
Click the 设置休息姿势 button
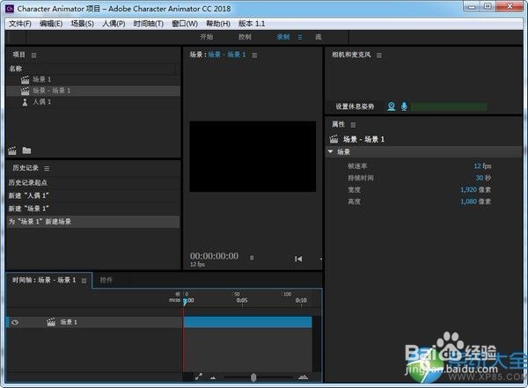[x=355, y=106]
